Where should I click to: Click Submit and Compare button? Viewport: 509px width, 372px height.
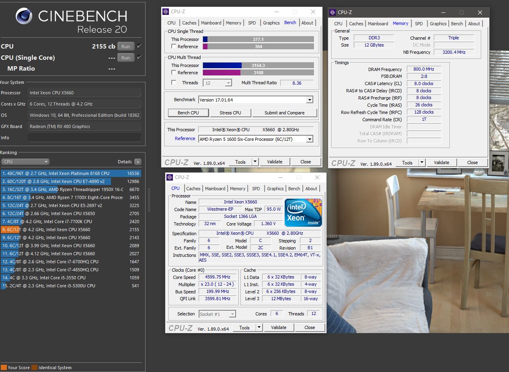(285, 113)
